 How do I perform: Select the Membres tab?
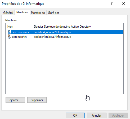(22, 12)
